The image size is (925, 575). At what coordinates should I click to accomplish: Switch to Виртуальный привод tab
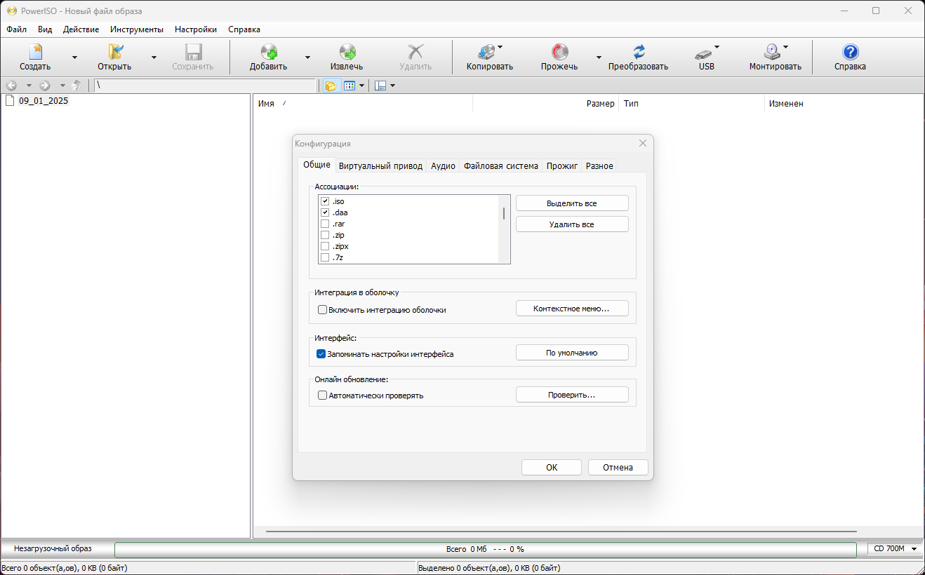tap(380, 166)
